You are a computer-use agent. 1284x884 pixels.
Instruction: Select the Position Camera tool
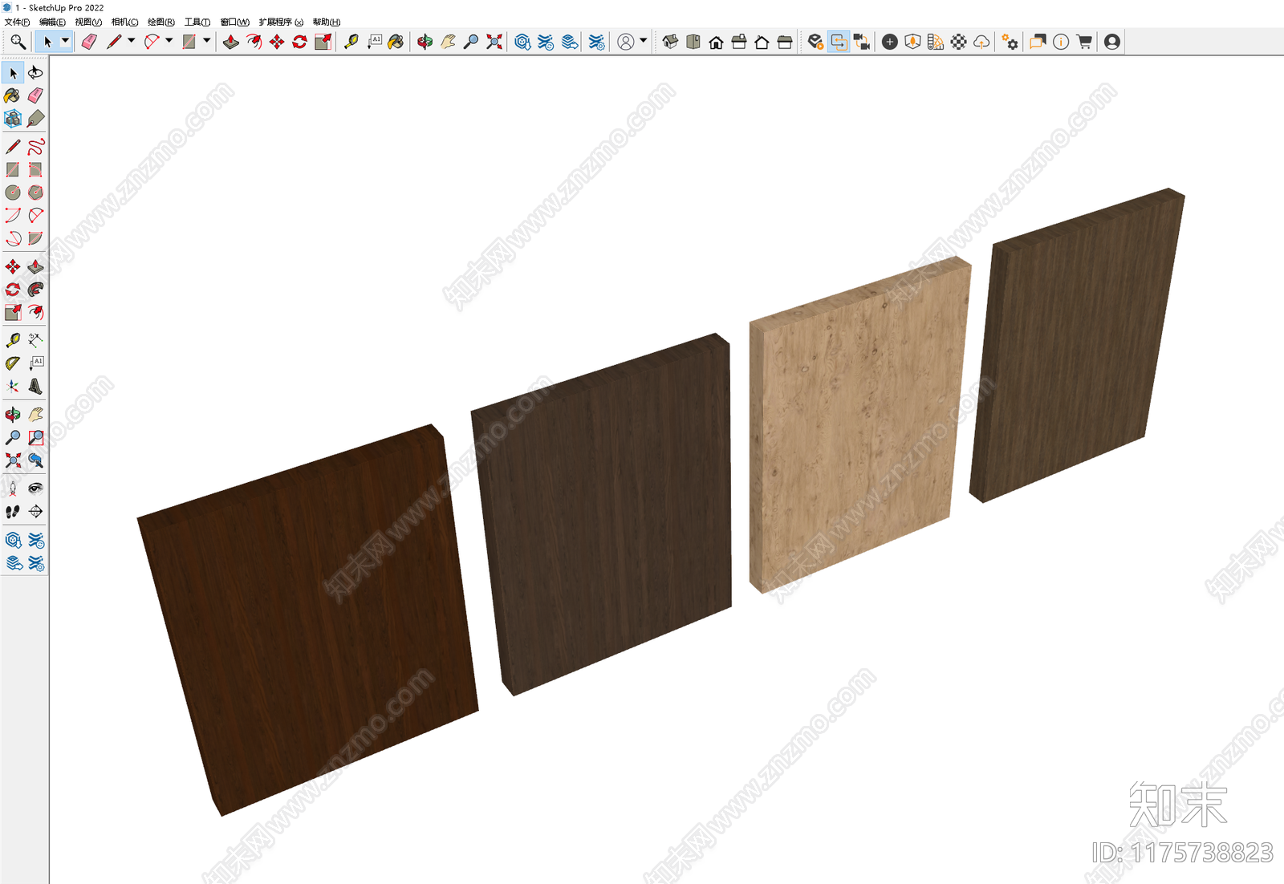click(x=13, y=489)
